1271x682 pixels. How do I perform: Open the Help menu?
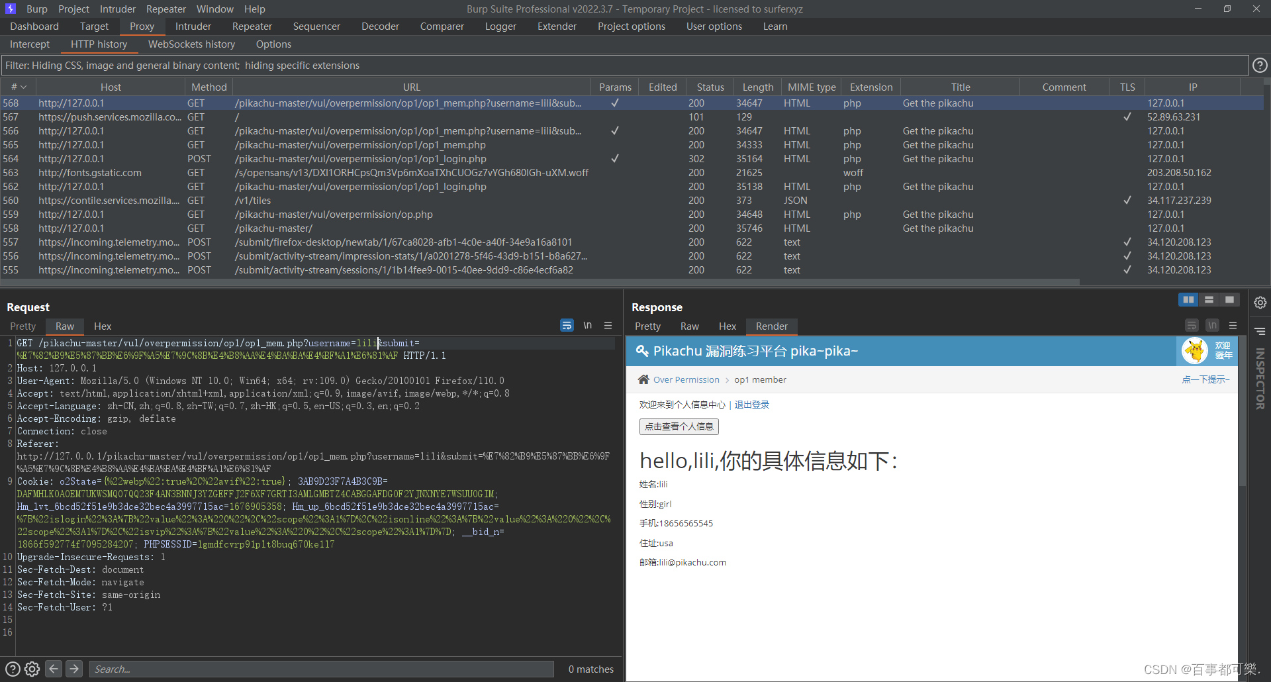click(255, 9)
